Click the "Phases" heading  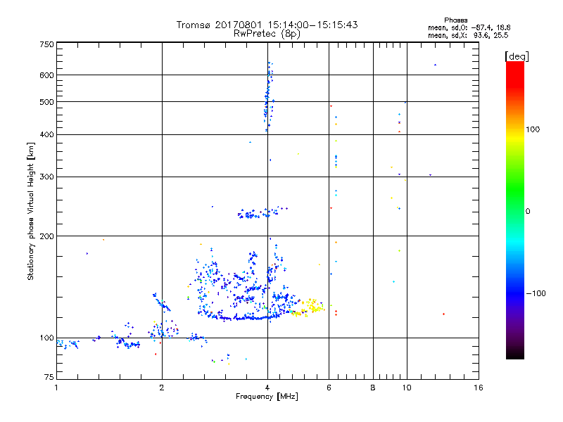pyautogui.click(x=455, y=20)
